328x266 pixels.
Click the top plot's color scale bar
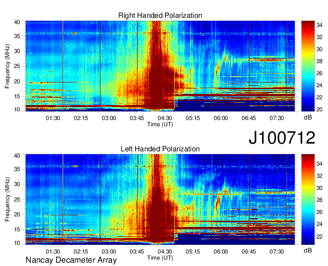[308, 66]
